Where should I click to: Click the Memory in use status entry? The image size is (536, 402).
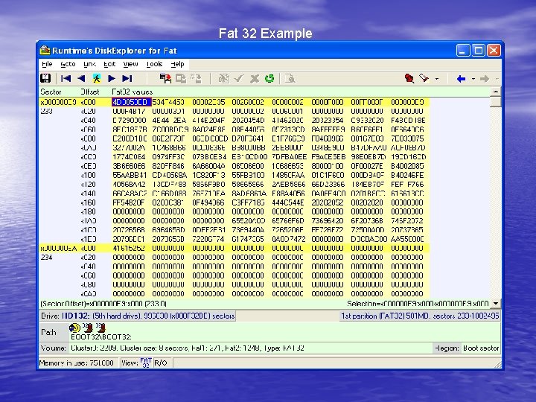(76, 363)
